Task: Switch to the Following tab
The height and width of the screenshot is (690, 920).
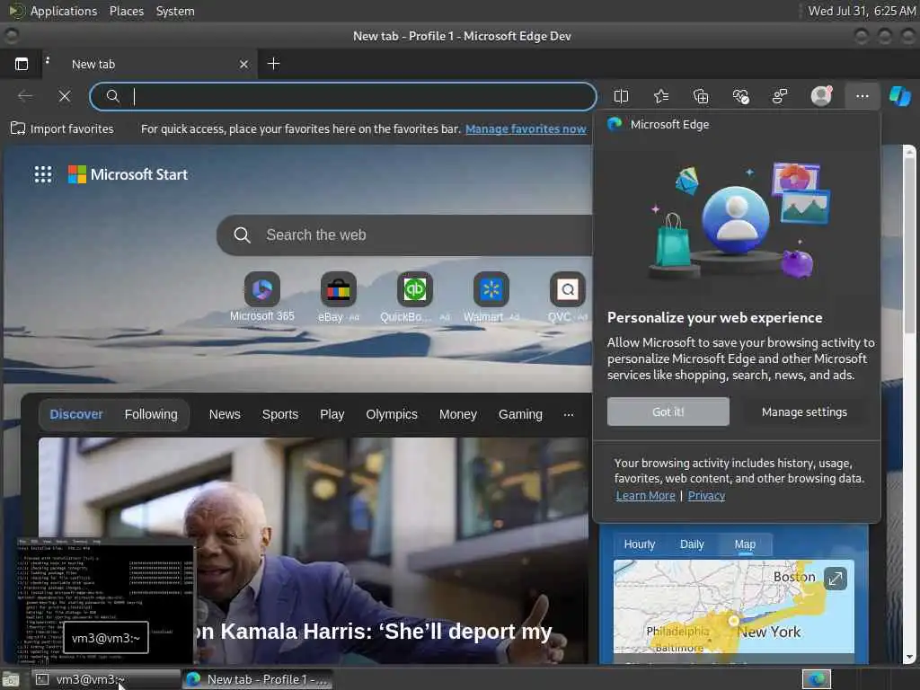Action: pyautogui.click(x=151, y=414)
